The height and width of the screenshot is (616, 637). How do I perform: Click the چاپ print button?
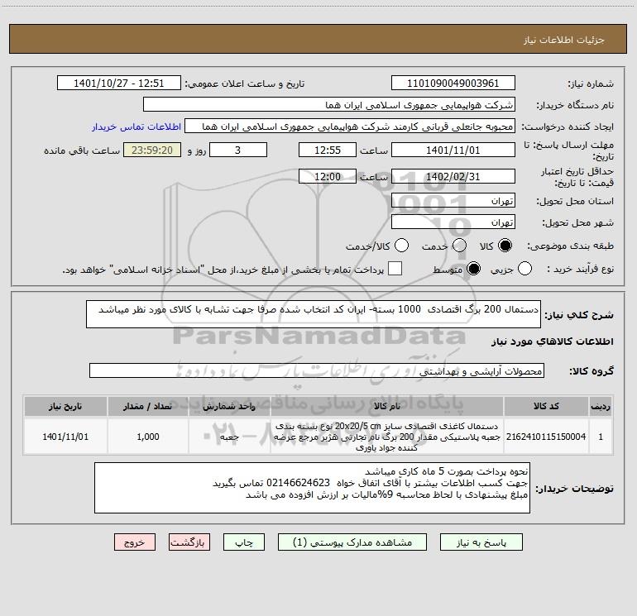[x=244, y=542]
